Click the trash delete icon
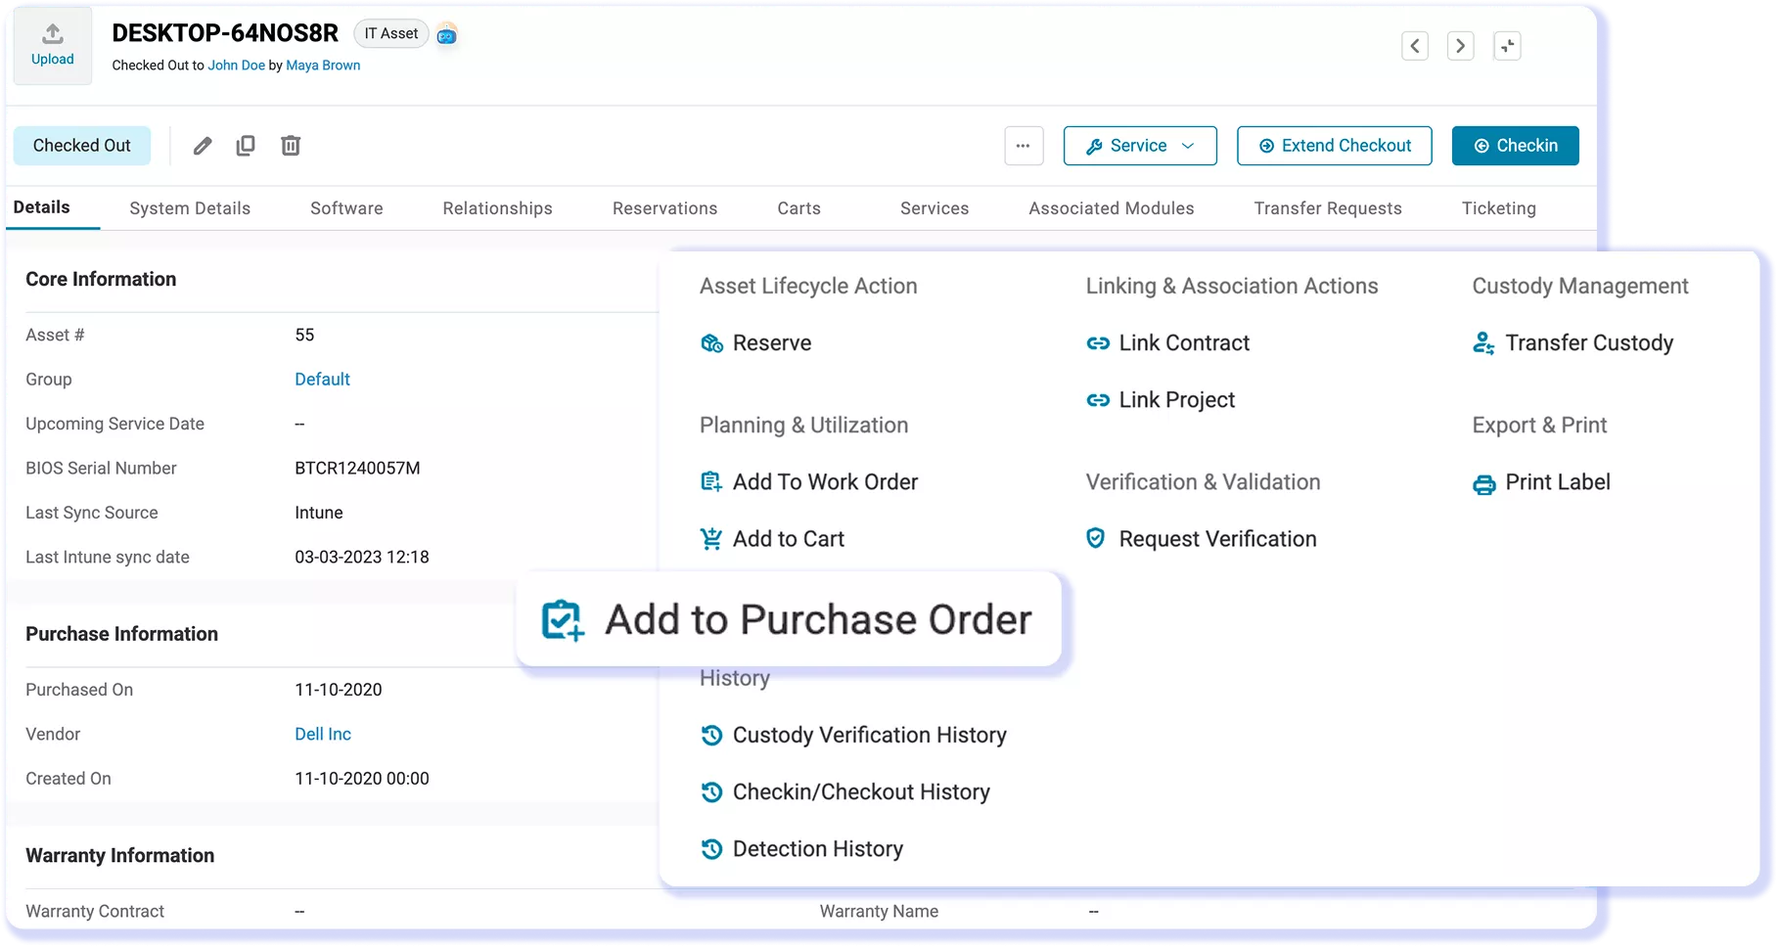This screenshot has width=1778, height=947. [x=291, y=146]
